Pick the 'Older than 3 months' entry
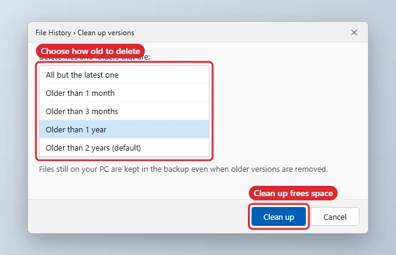 pyautogui.click(x=124, y=111)
